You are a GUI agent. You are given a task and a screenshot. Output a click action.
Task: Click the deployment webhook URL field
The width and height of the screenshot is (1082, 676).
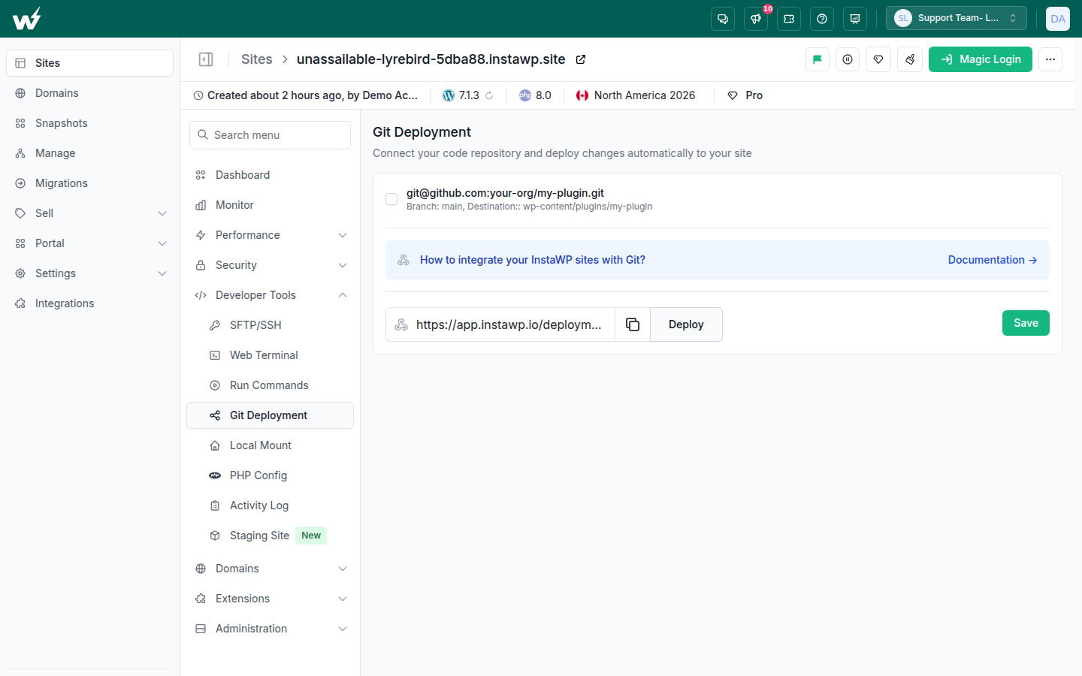(x=500, y=324)
